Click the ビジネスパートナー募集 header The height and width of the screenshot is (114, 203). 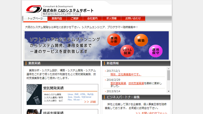(x=136, y=97)
